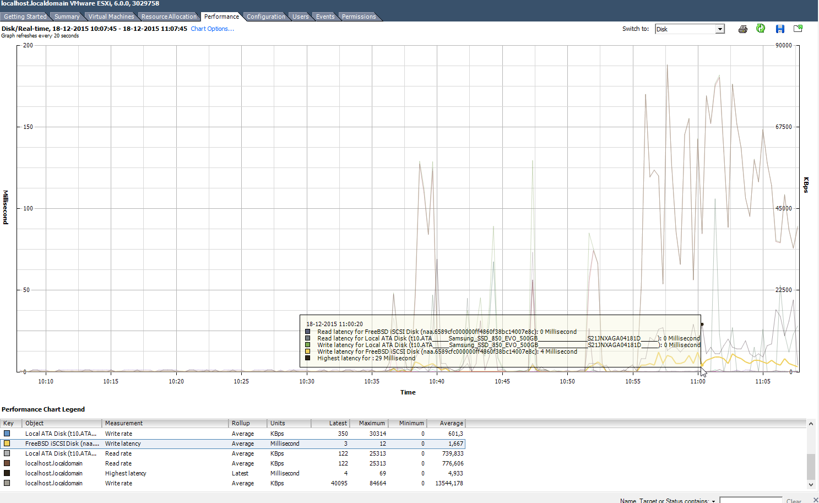
Task: Open the Name, Target or Status filter dropdown arrow
Action: click(x=713, y=501)
